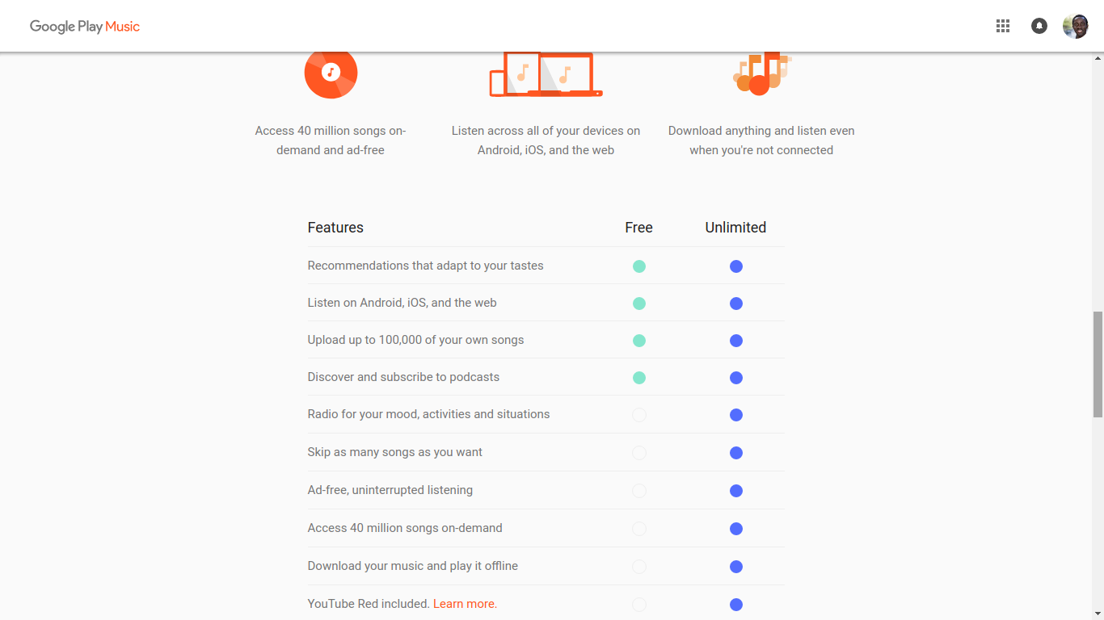This screenshot has height=620, width=1104.
Task: Click the Free dot for Recommendations row
Action: [x=639, y=266]
